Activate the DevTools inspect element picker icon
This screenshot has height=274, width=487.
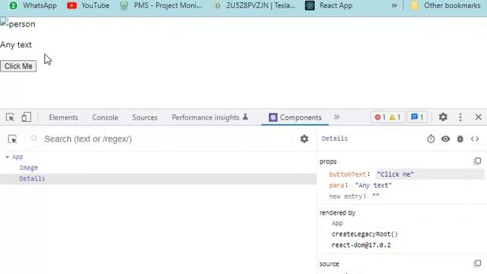10,117
